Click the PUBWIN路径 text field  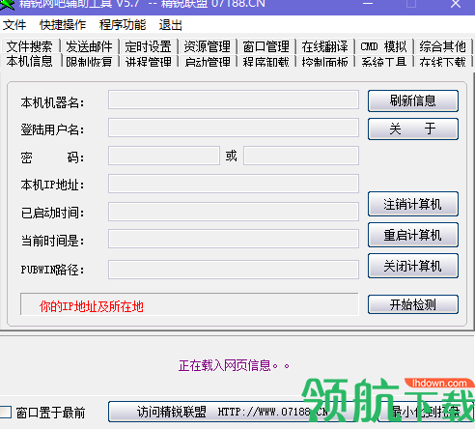click(234, 270)
